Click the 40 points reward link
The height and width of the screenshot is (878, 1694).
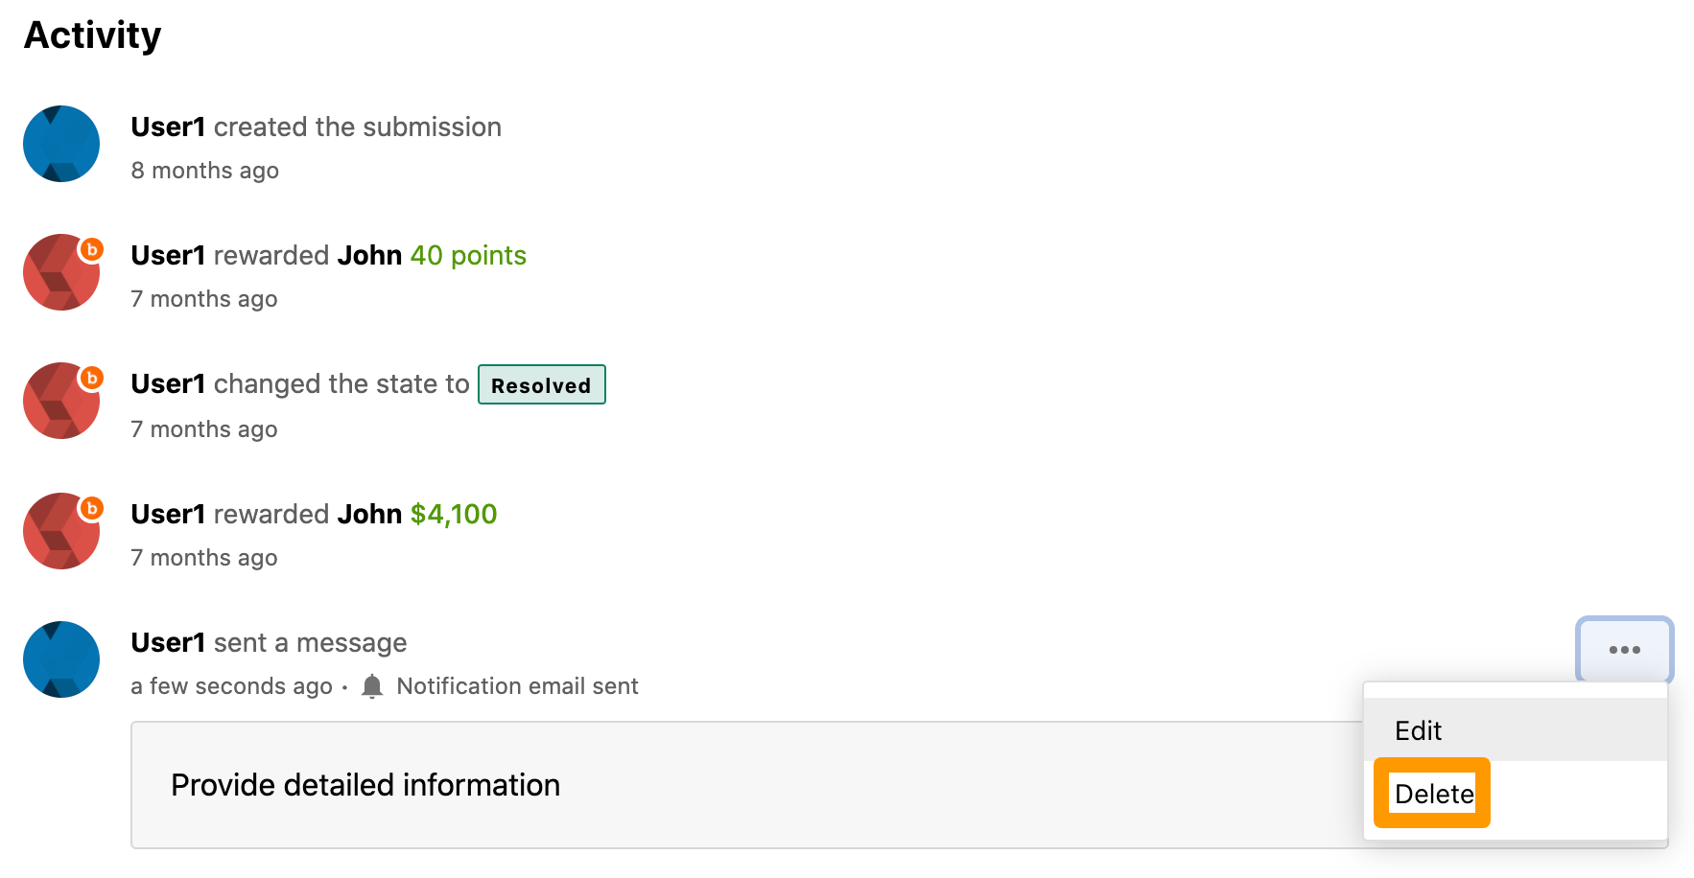468,255
